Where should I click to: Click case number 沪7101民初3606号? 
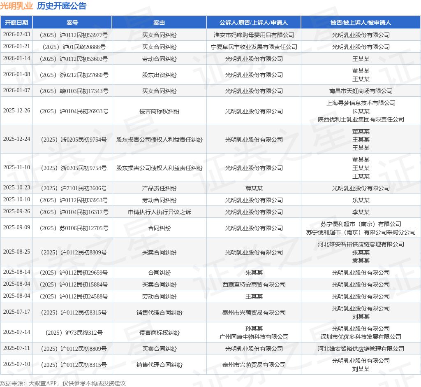pos(74,188)
